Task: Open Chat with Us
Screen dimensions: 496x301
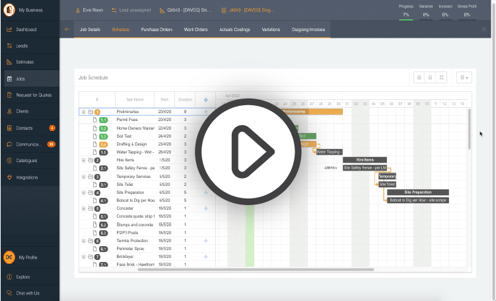Action: pyautogui.click(x=27, y=293)
